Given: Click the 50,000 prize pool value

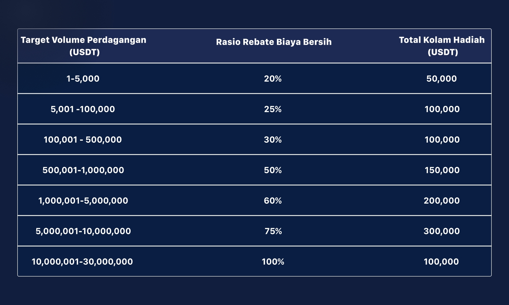Looking at the screenshot, I should click(441, 79).
